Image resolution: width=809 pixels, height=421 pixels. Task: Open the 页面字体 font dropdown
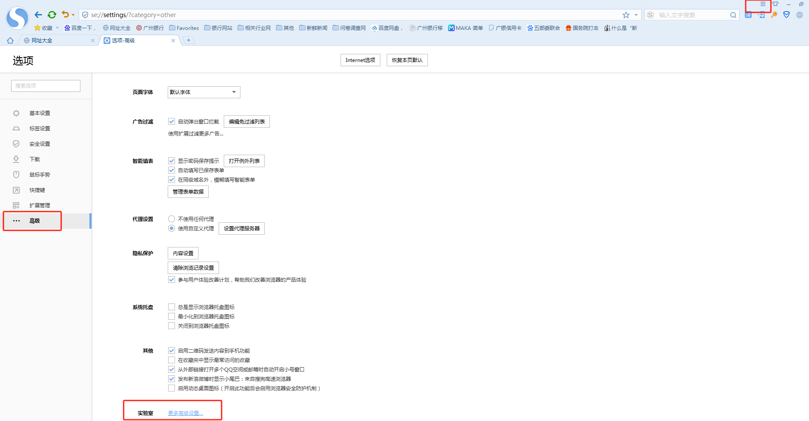[x=204, y=92]
